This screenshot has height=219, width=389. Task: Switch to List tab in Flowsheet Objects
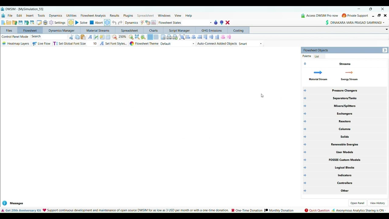coord(317,56)
